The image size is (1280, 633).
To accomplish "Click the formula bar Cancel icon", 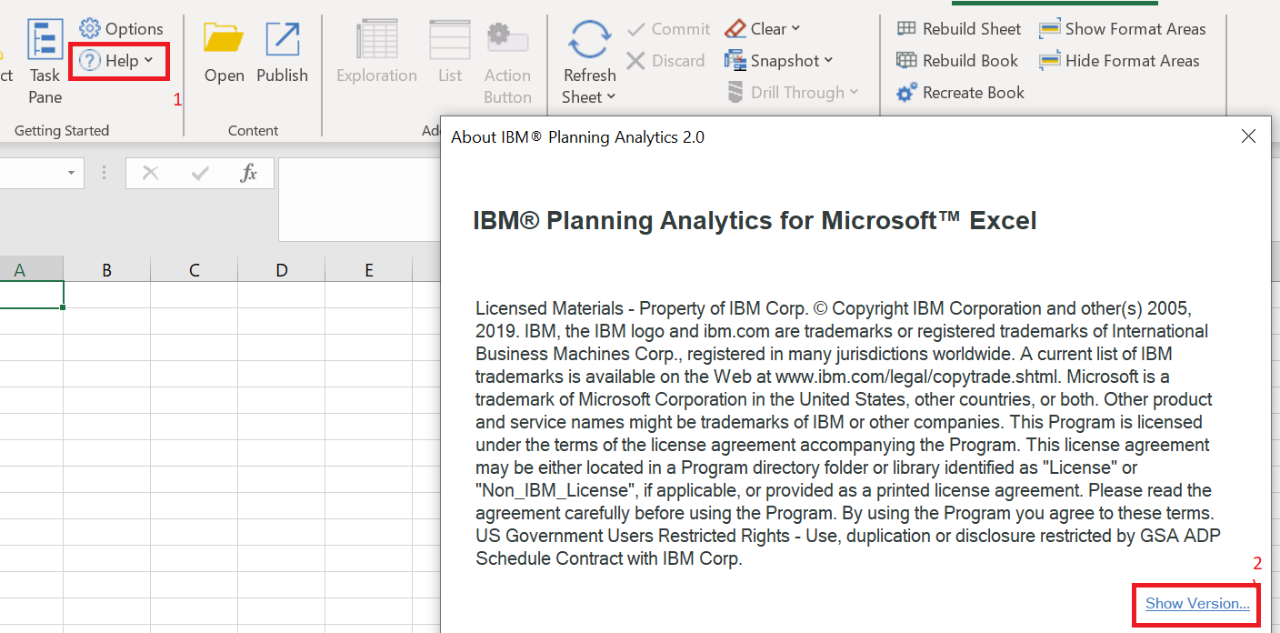I will coord(151,173).
